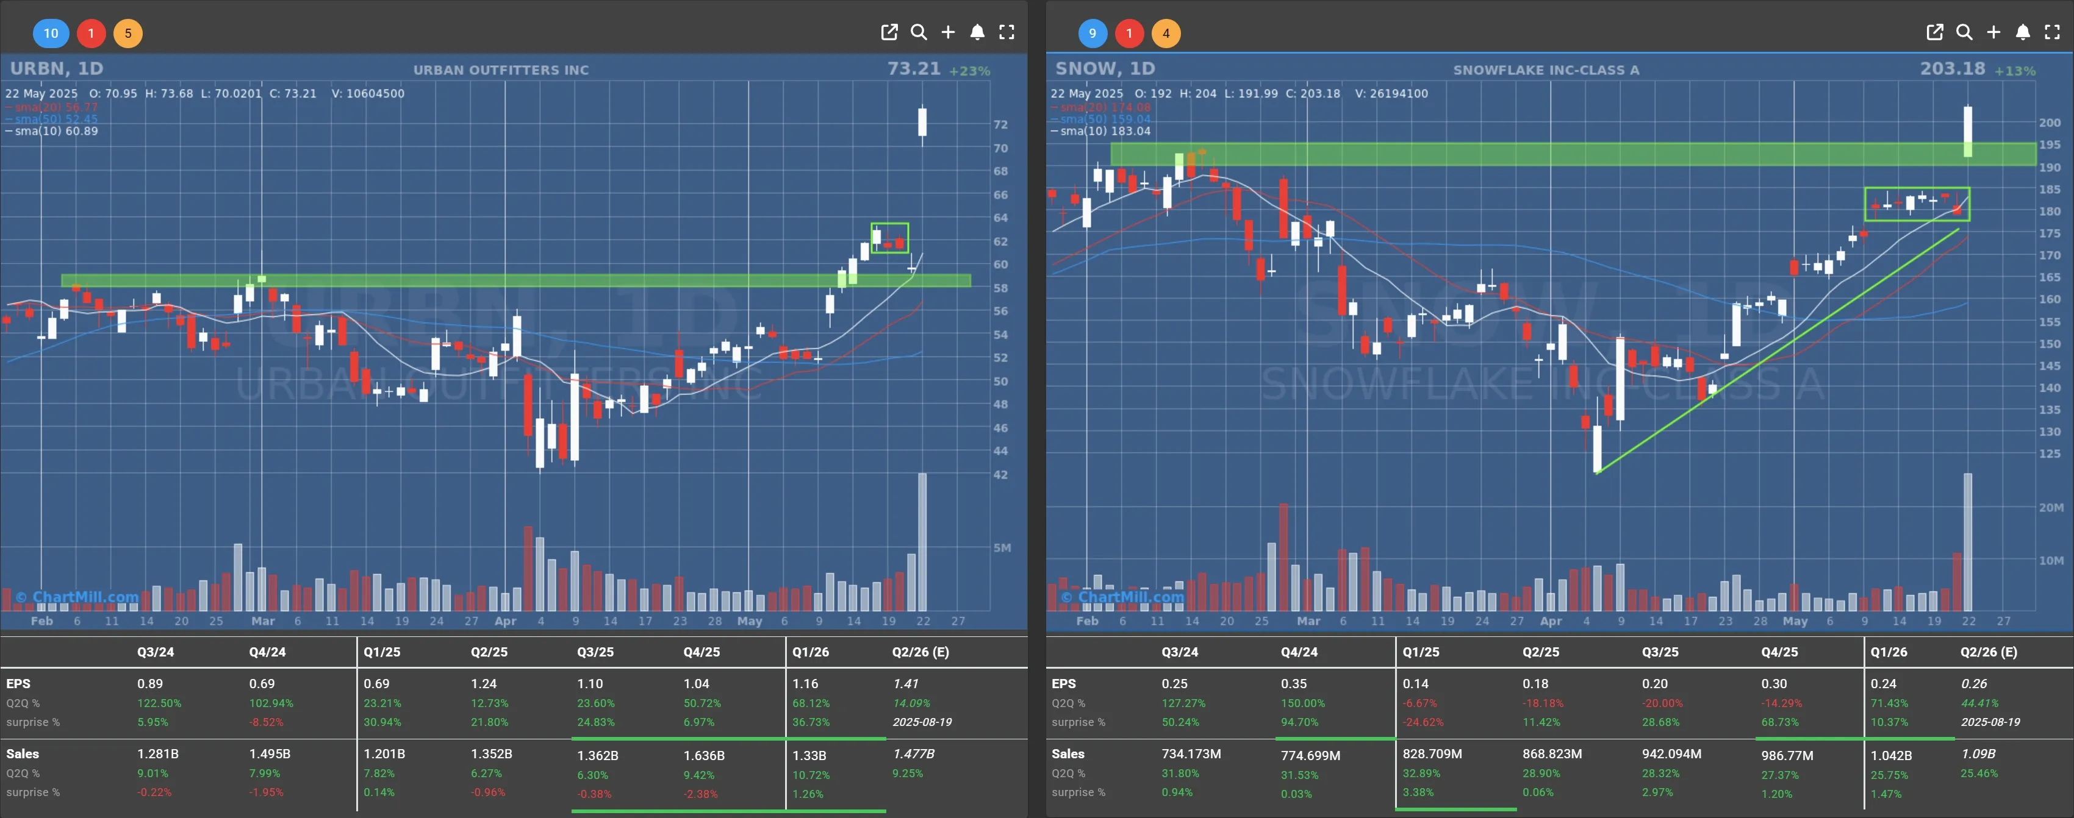This screenshot has height=818, width=2074.
Task: Click Q3/24 column header in SNOW table
Action: [x=1180, y=652]
